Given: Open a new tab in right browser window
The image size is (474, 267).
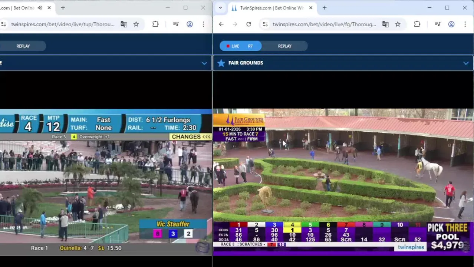Looking at the screenshot, I should [324, 8].
